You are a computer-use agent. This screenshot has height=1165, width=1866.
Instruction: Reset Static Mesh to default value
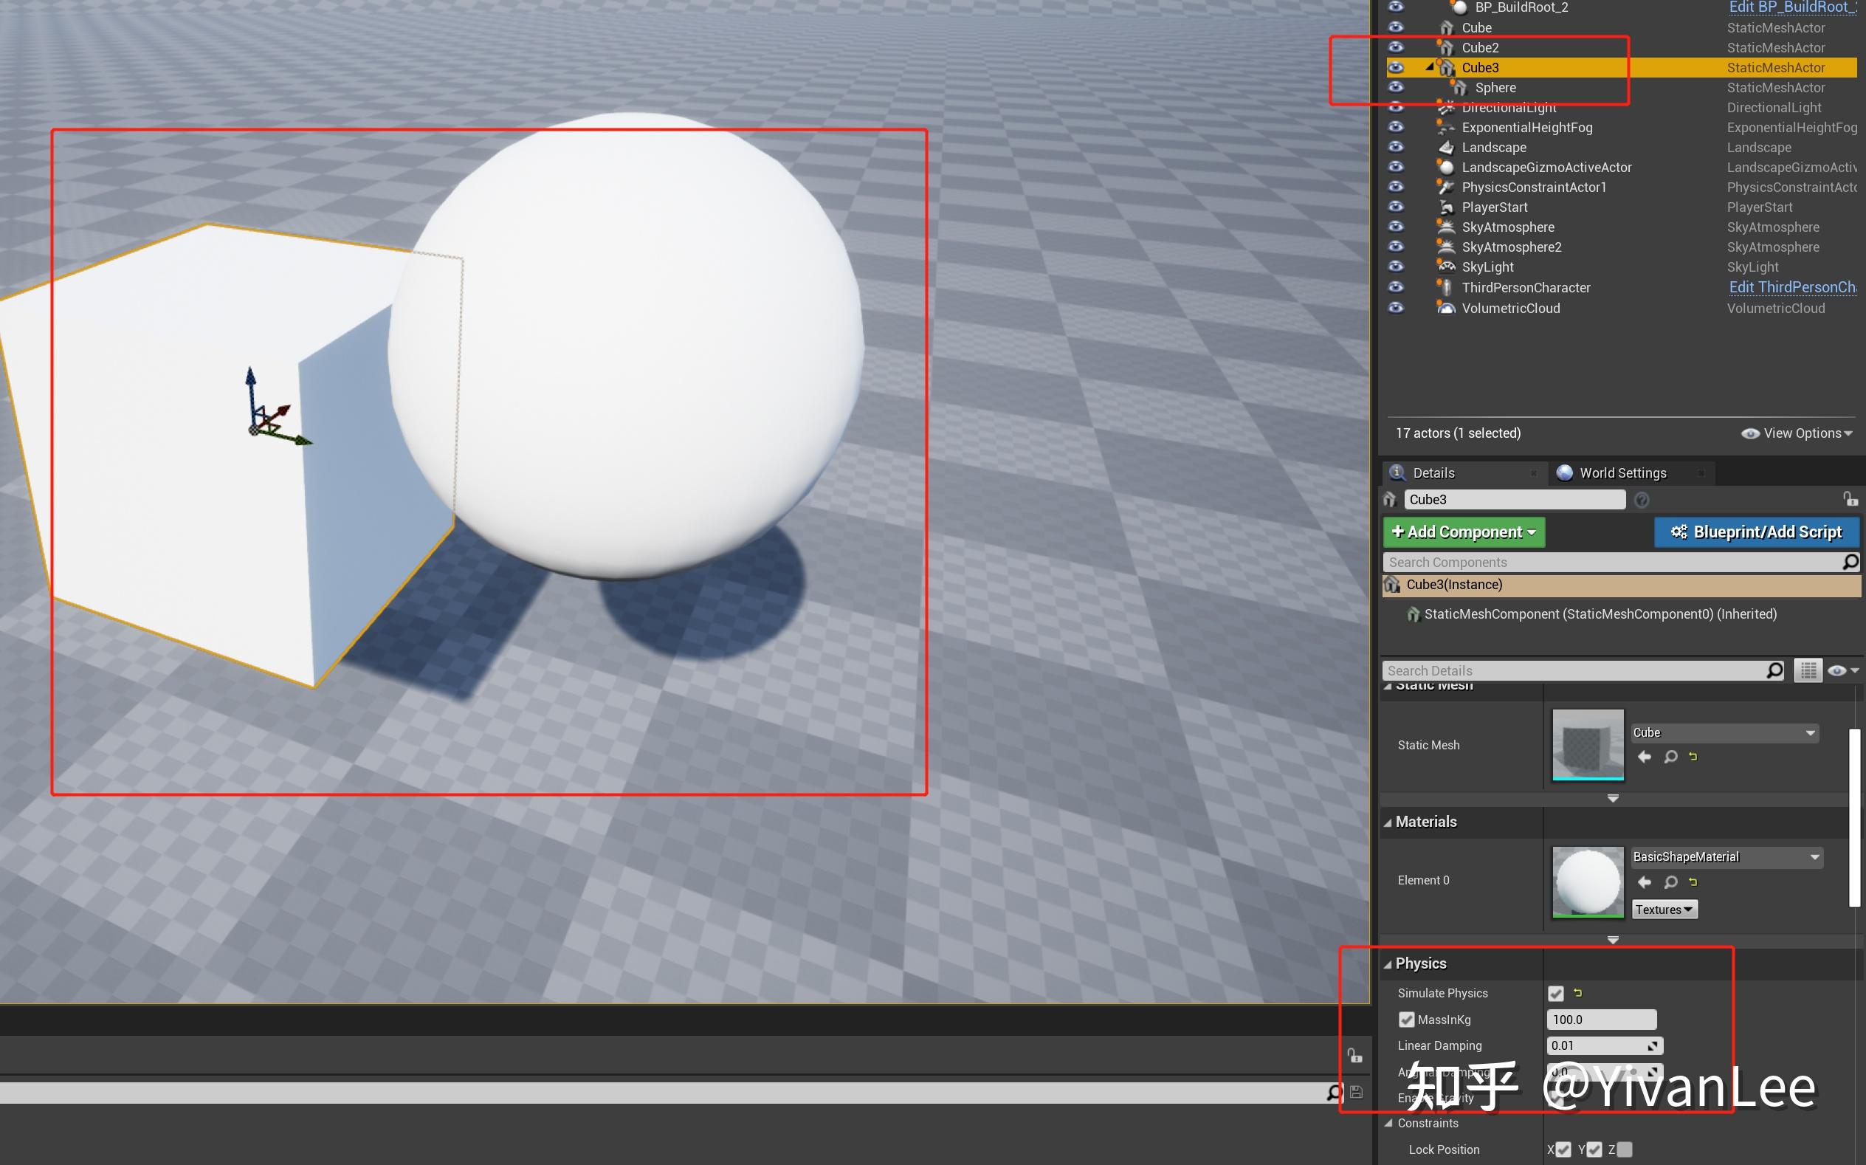[1693, 757]
